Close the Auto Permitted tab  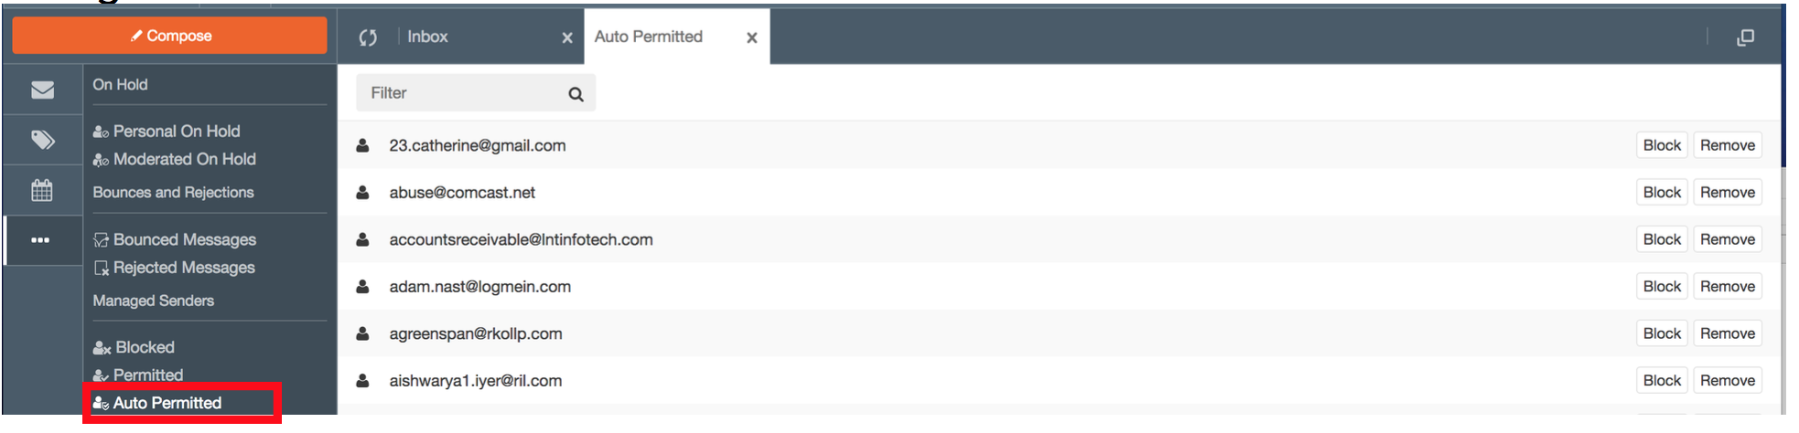pos(752,37)
